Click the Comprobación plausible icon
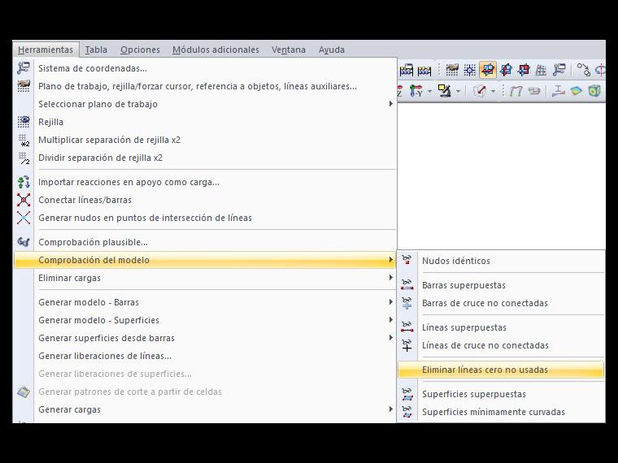Viewport: 618px width, 463px height. (24, 242)
